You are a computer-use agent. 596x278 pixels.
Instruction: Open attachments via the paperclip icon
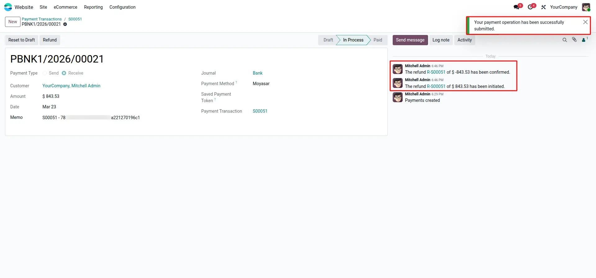pyautogui.click(x=574, y=40)
